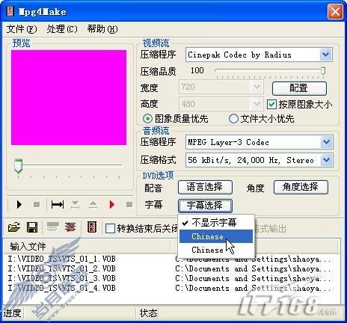Click the set range marker icon
This screenshot has height=323, width=347.
(58, 205)
